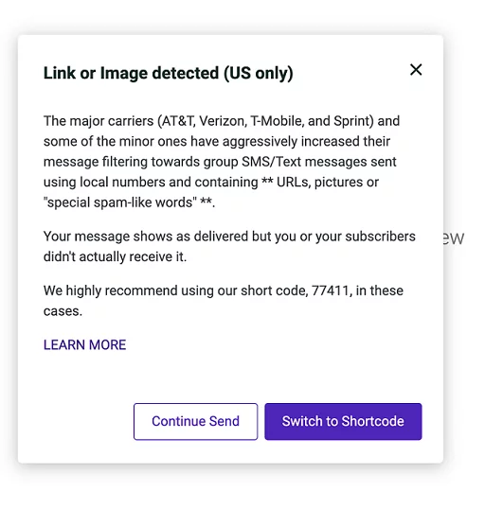Close the Link or Image detected dialog
This screenshot has width=485, height=509.
click(416, 69)
